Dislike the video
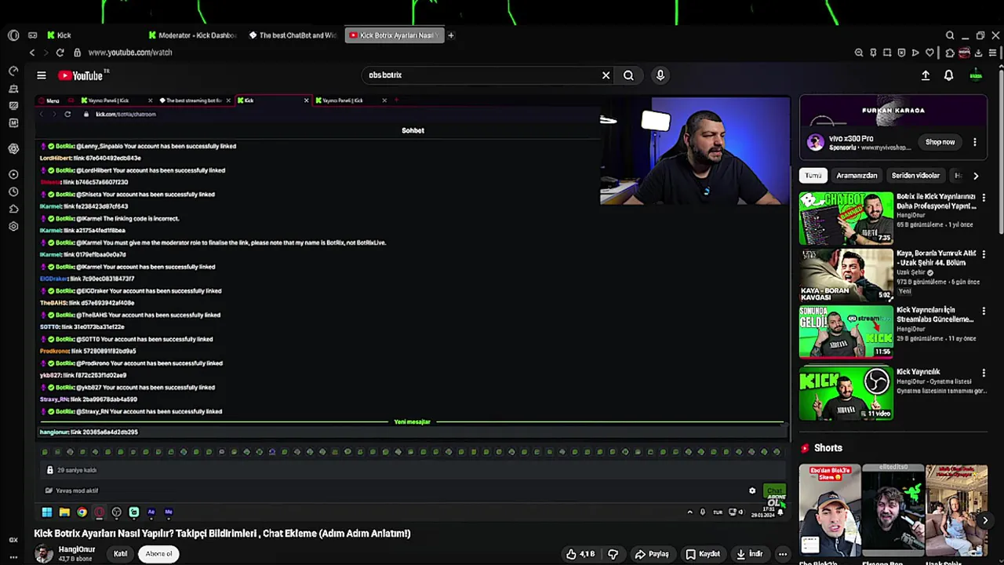This screenshot has width=1004, height=565. 613,554
